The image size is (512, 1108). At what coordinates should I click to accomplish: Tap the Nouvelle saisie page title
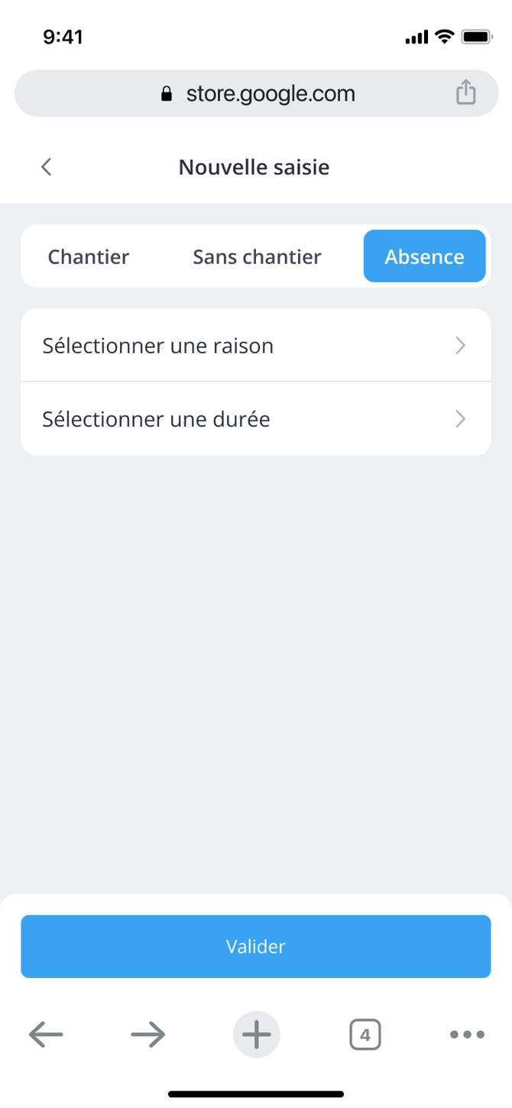254,167
